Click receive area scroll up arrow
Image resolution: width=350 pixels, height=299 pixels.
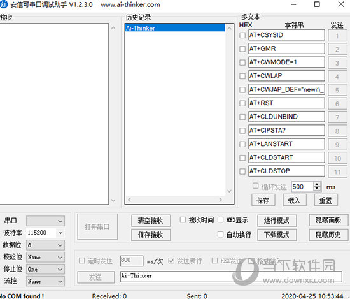(113, 28)
